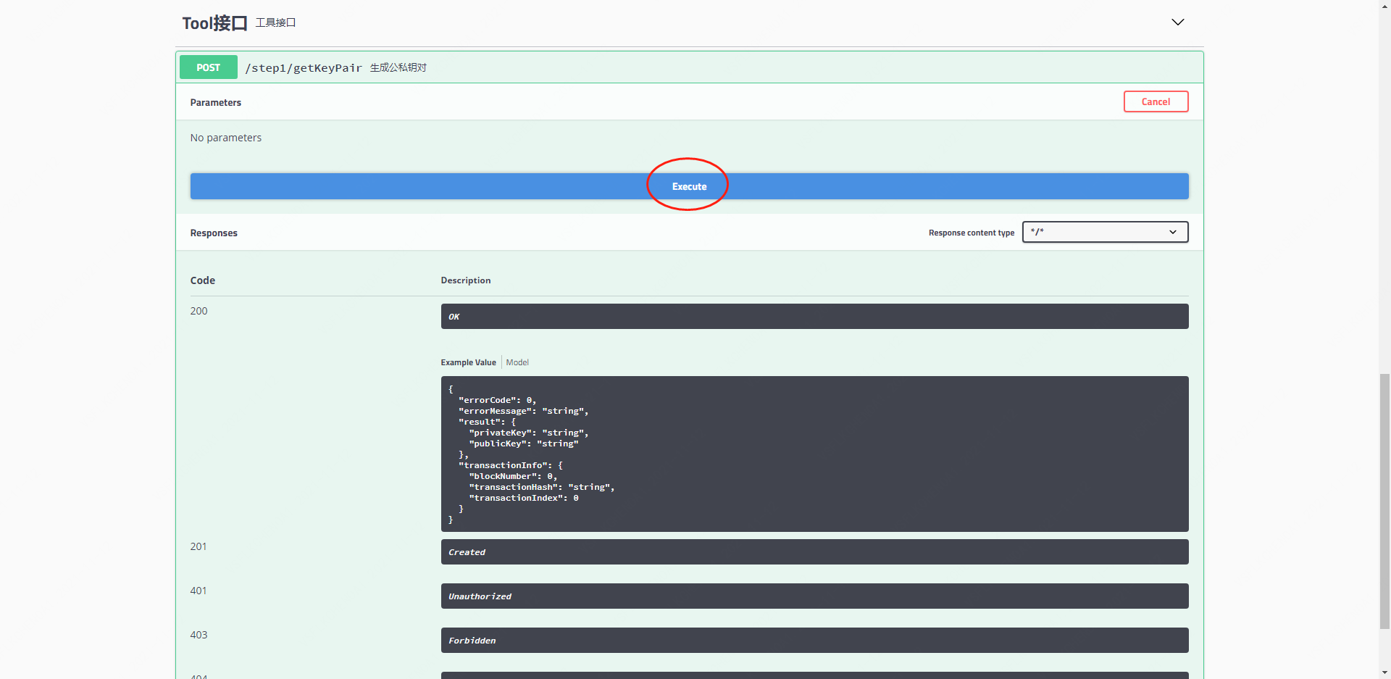The height and width of the screenshot is (679, 1391).
Task: Click the Created response description
Action: click(x=814, y=551)
